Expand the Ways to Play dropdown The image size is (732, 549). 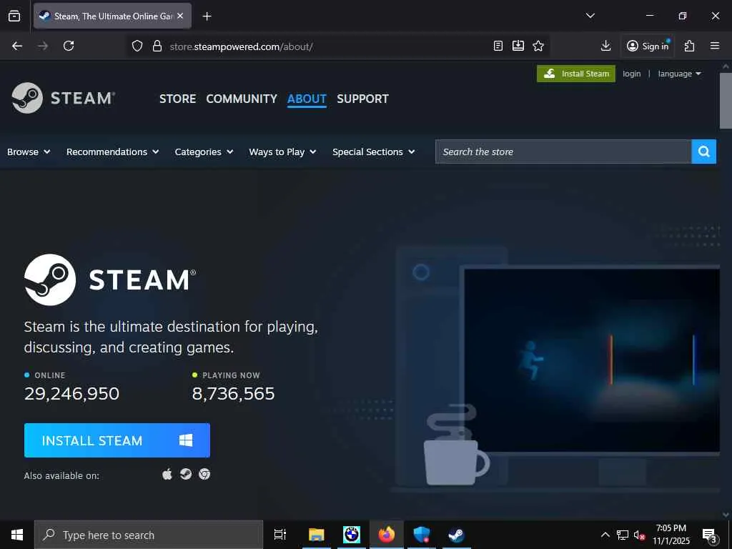coord(282,152)
